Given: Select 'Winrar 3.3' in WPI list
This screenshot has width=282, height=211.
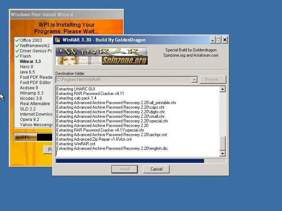Looking at the screenshot, I should tap(30, 61).
